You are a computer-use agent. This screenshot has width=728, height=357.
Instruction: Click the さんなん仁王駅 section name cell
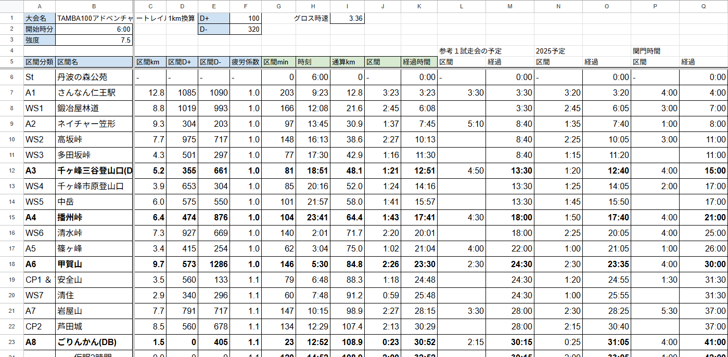94,92
